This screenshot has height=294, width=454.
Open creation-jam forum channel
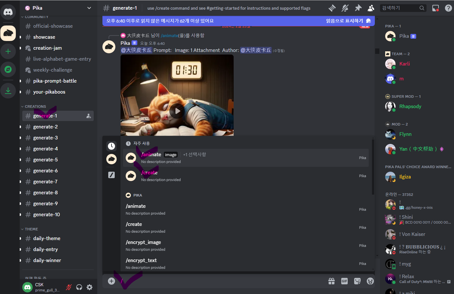[x=58, y=48]
